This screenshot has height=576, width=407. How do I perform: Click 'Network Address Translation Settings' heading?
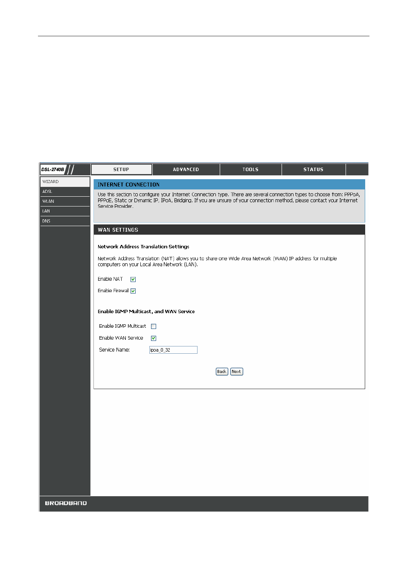point(143,247)
